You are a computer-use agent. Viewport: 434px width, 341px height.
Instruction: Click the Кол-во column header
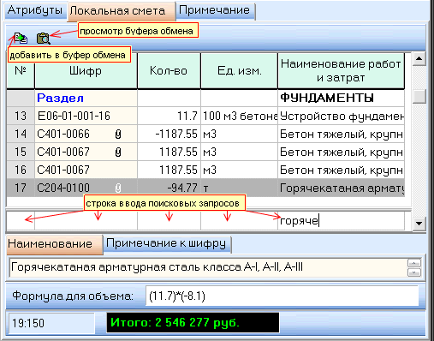pos(169,71)
